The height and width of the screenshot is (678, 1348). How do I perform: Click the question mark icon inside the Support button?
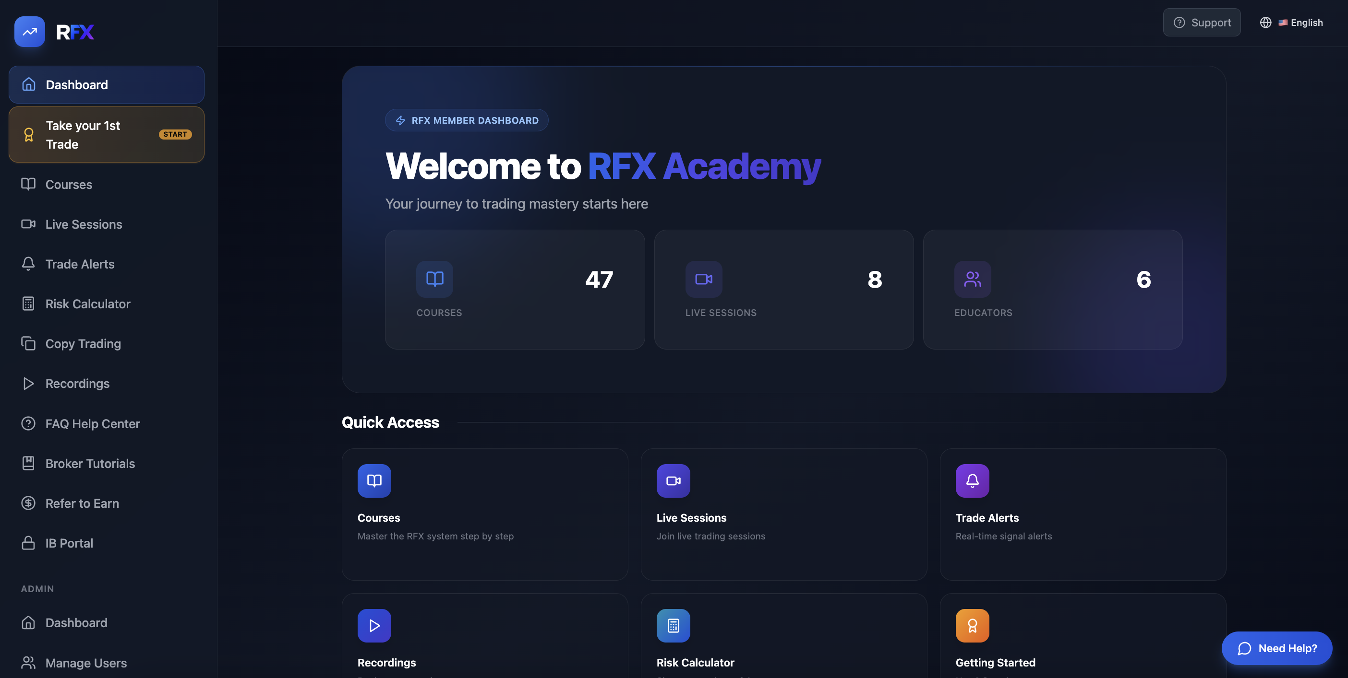coord(1179,23)
